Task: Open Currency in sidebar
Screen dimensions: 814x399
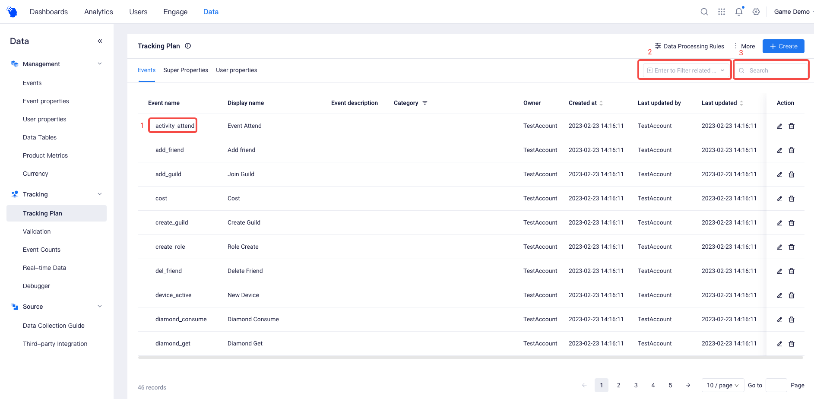Action: tap(35, 174)
